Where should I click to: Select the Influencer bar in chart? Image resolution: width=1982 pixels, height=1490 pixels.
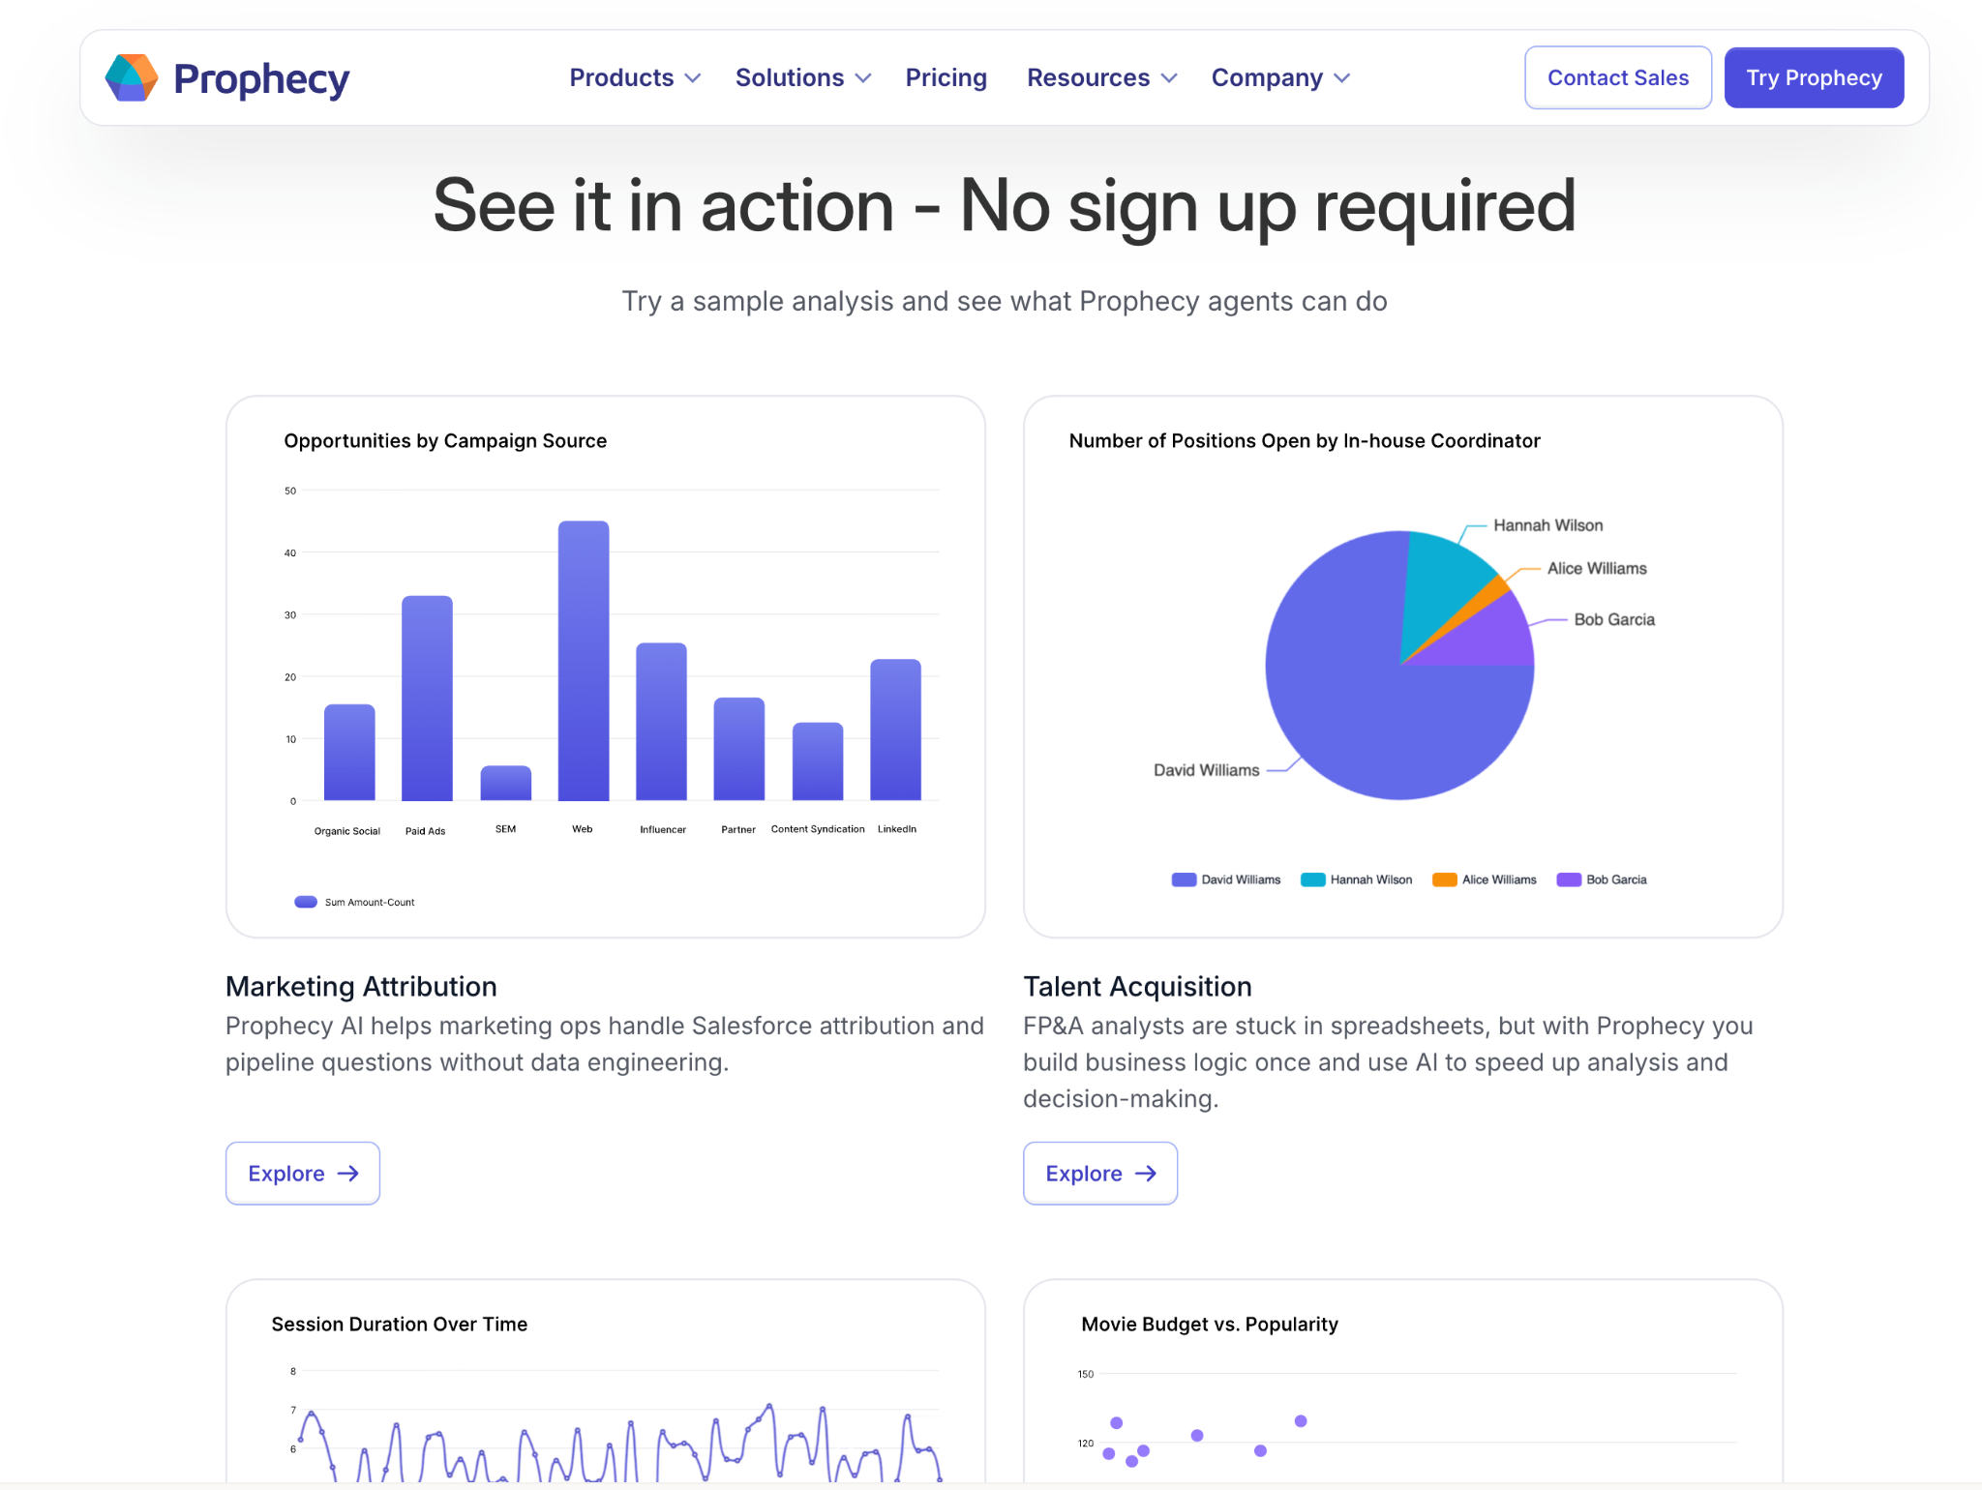[661, 722]
